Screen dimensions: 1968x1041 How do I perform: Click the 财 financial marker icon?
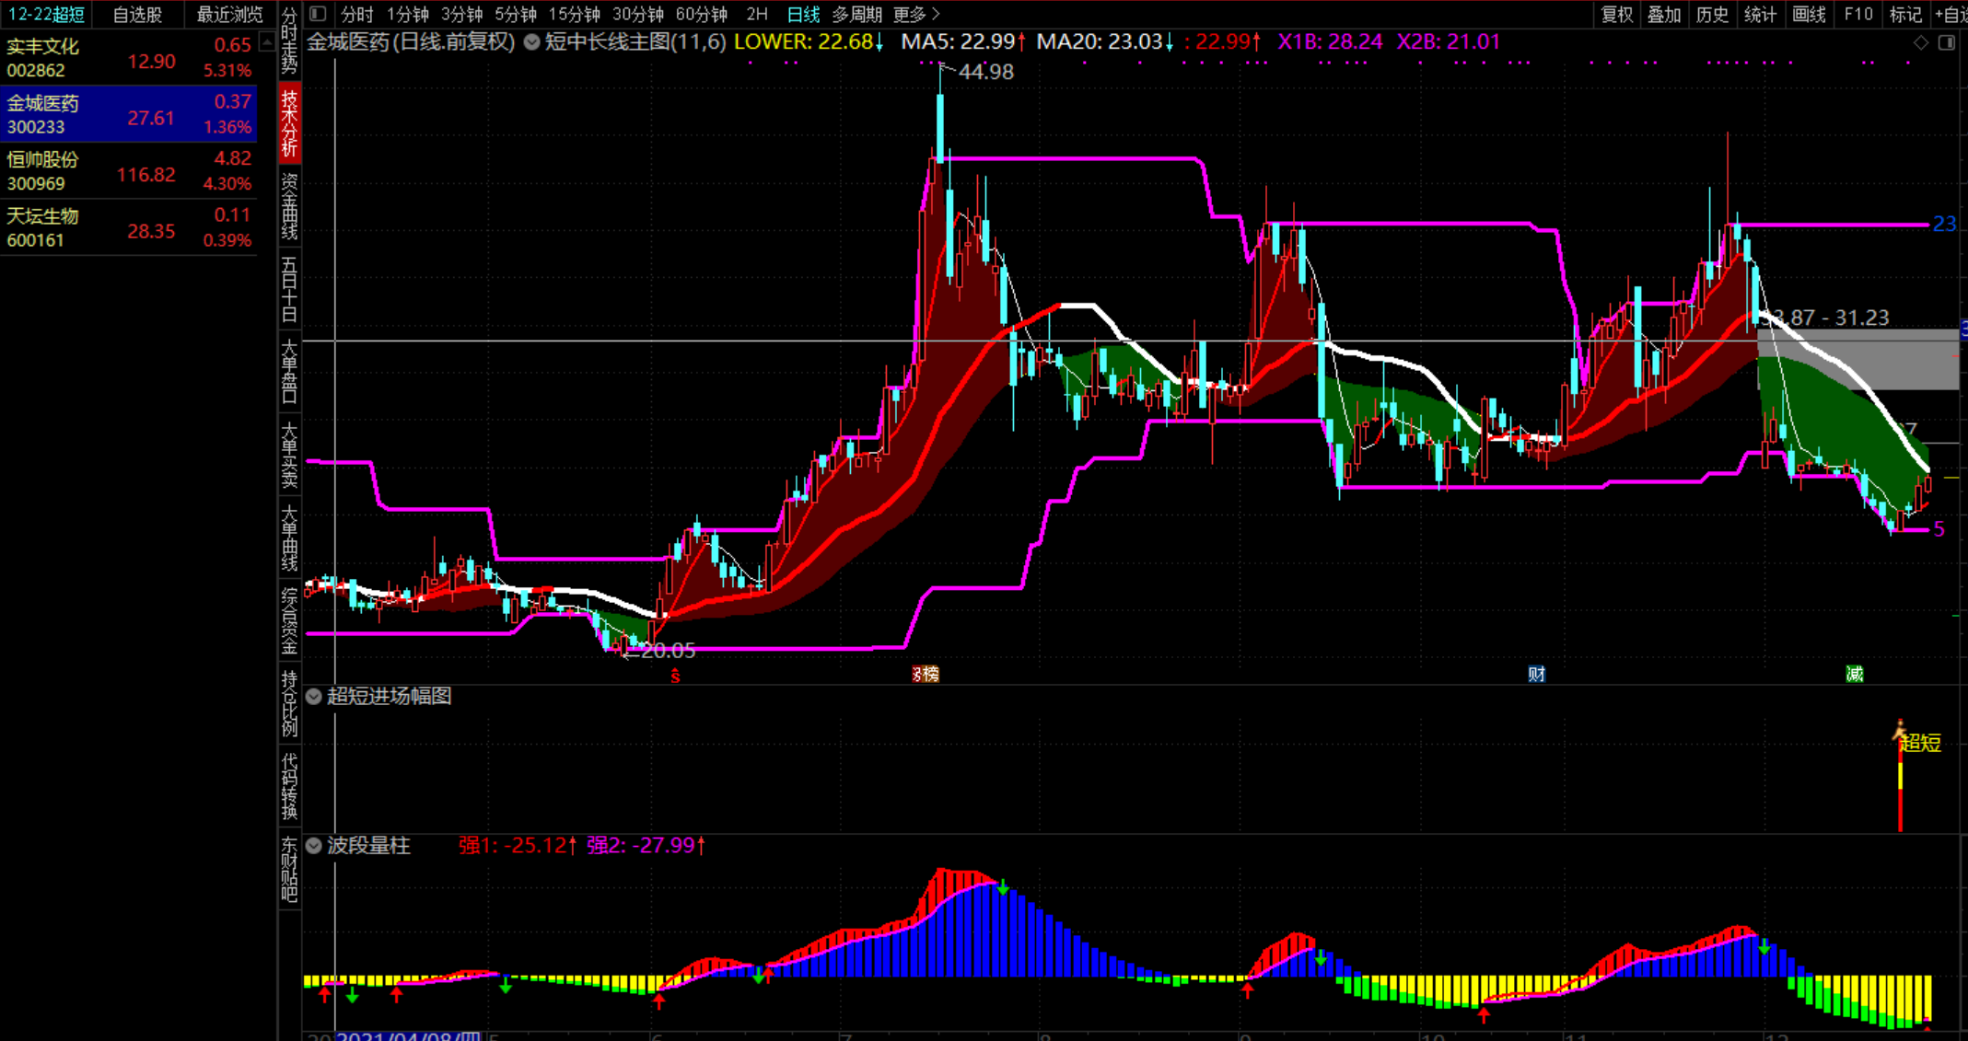point(1536,674)
